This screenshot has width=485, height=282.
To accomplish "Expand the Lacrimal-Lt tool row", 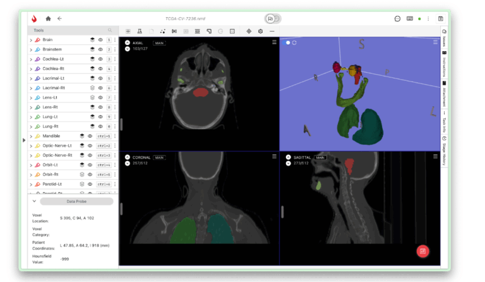I will click(x=31, y=78).
